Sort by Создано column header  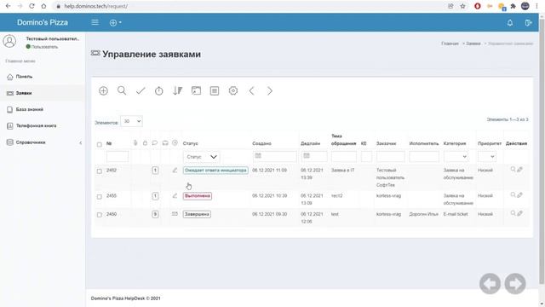[261, 143]
